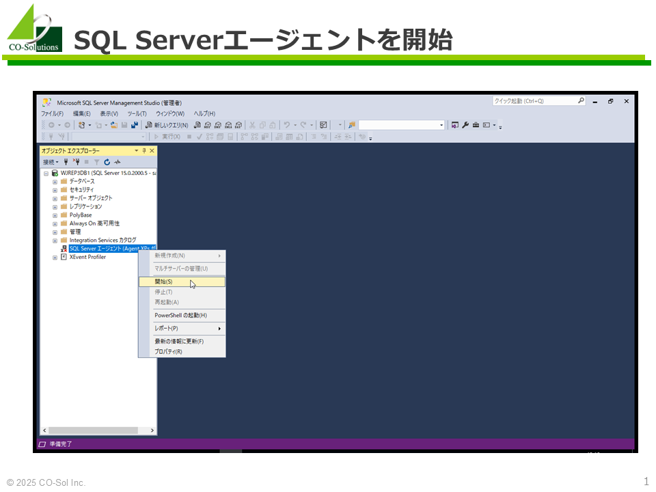The width and height of the screenshot is (656, 492).
Task: Click the Open File folder icon
Action: (x=114, y=125)
